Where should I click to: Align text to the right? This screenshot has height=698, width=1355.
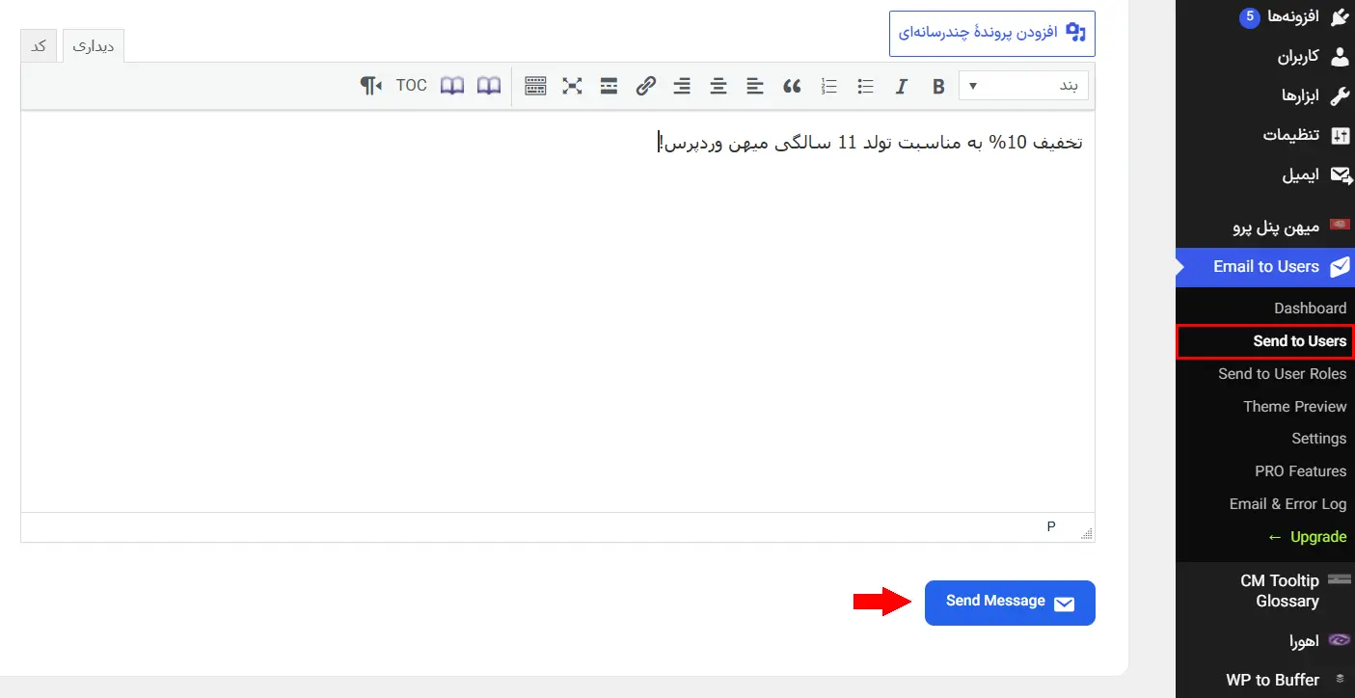[682, 87]
